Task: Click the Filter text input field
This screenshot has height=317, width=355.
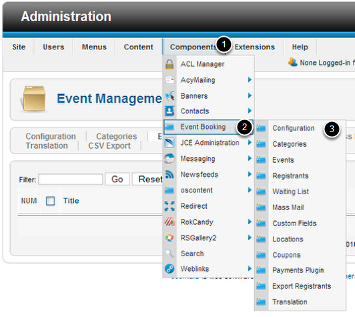Action: click(x=71, y=180)
